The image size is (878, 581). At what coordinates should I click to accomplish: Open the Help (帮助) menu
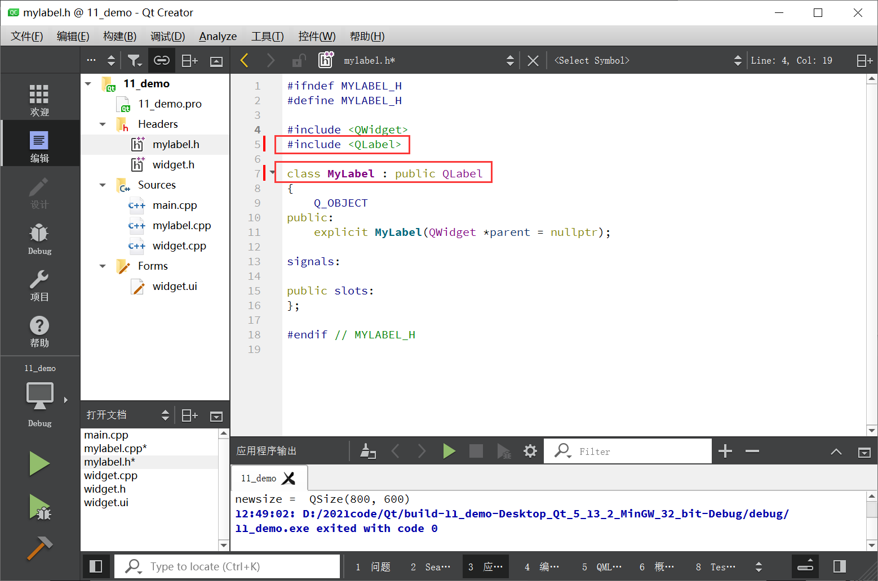[x=367, y=36]
